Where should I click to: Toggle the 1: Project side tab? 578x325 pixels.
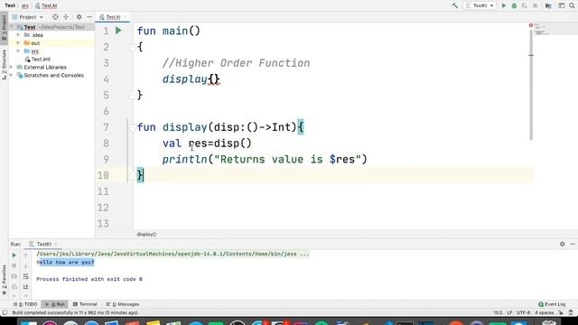click(x=4, y=28)
